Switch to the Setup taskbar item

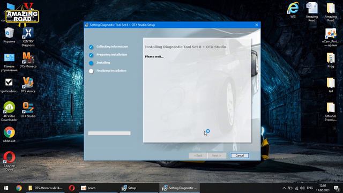[x=138, y=188]
